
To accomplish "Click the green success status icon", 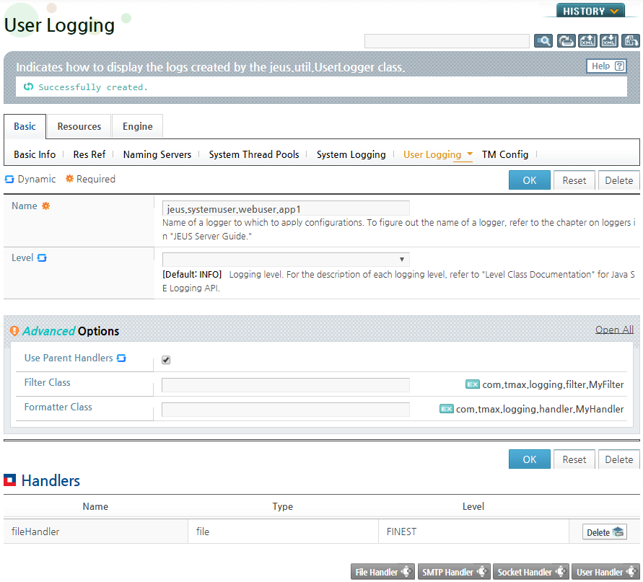I will click(28, 87).
